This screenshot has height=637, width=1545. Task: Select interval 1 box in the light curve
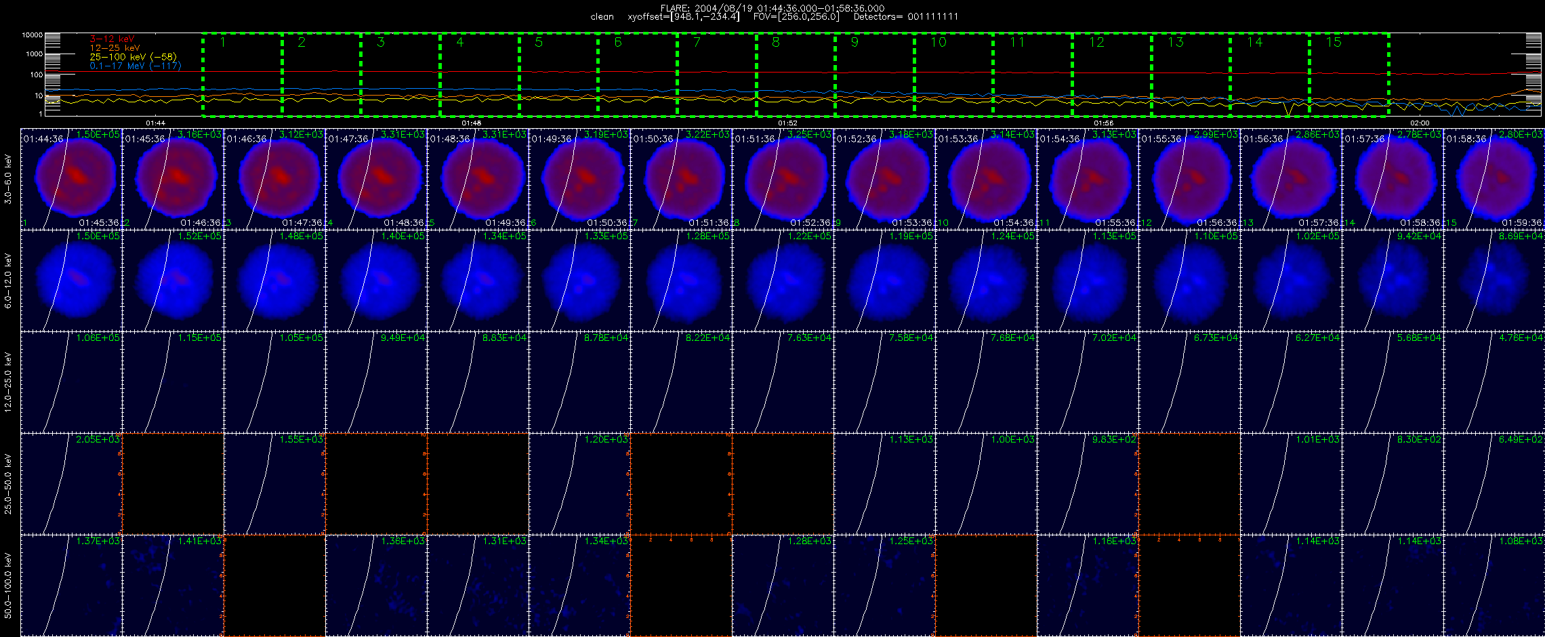click(242, 74)
